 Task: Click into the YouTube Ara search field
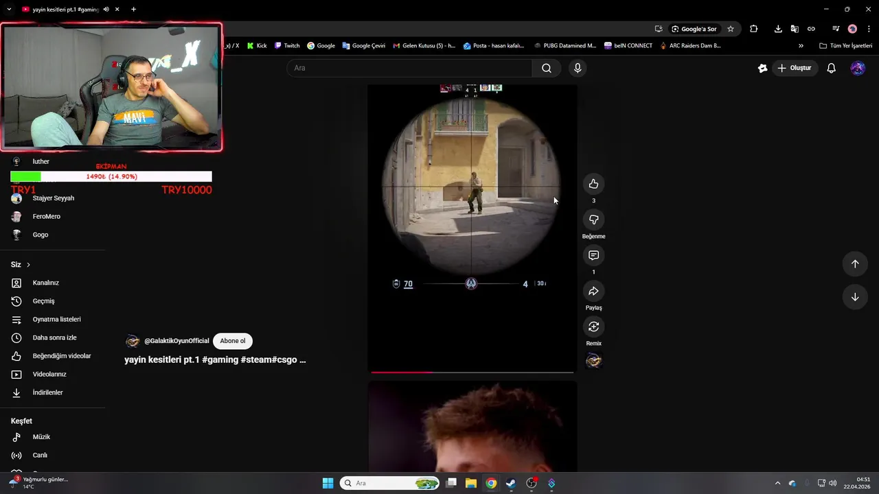tap(409, 68)
